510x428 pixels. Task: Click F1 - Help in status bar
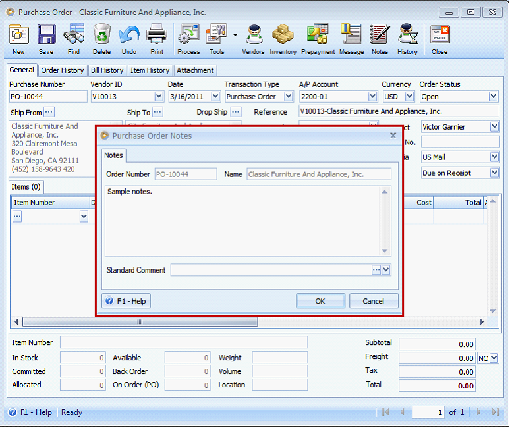click(30, 412)
